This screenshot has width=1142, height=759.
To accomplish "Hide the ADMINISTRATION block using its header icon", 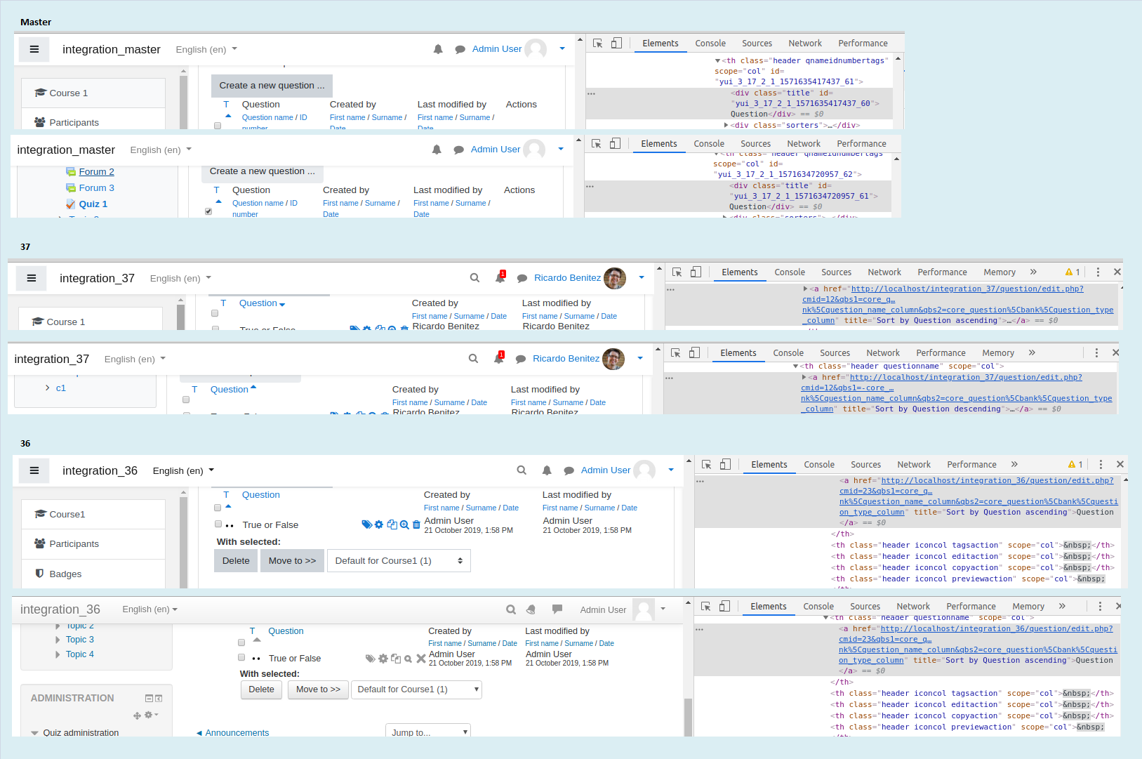I will [x=149, y=698].
